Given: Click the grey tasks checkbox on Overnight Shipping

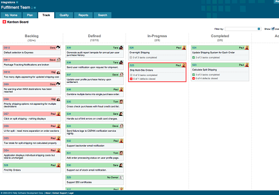Looking at the screenshot, I should pos(131,57).
